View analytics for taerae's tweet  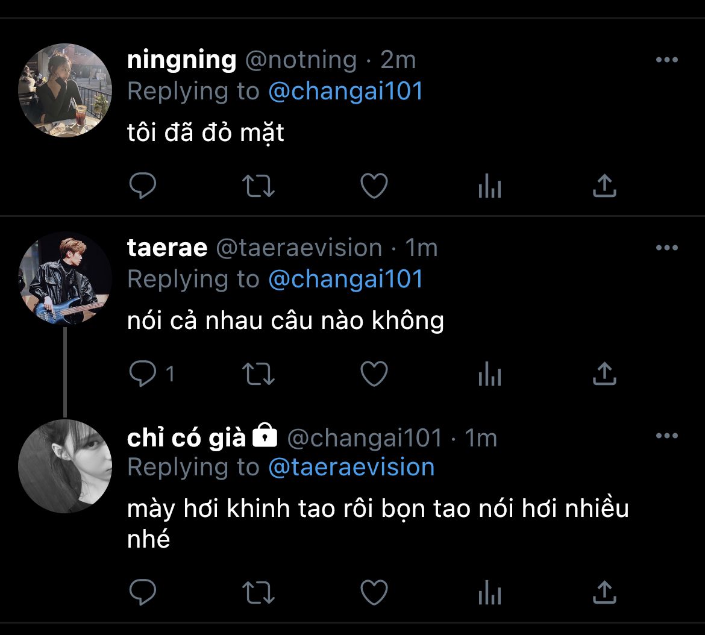tap(489, 375)
